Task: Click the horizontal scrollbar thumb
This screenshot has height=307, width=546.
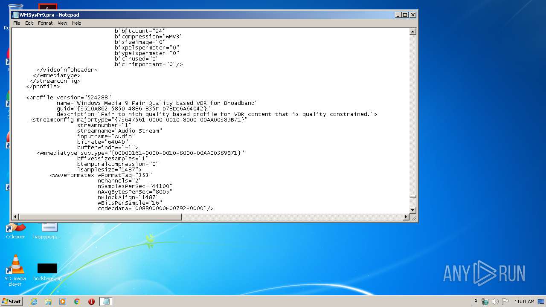Action: (100, 217)
